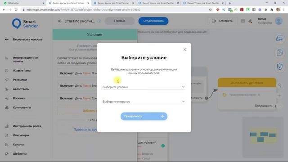This screenshot has width=288, height=162.
Task: Open 'Вернуться в консоль' link
Action: 27,39
